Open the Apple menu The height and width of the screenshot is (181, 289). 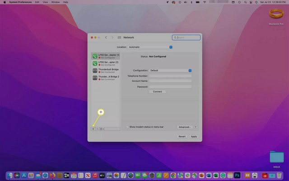[5, 2]
